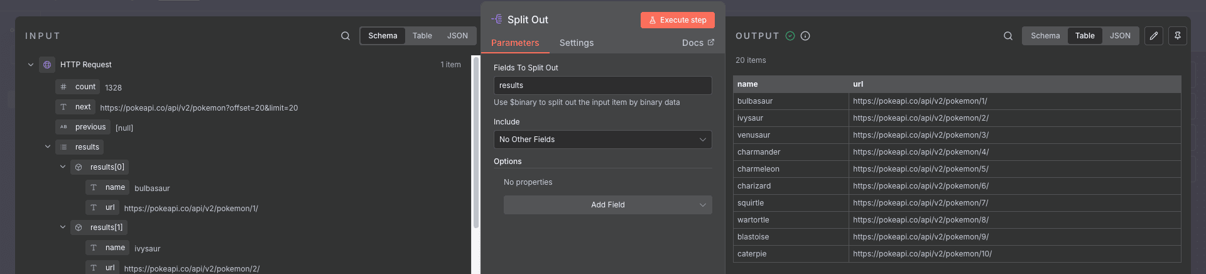Click the pokemon/4/ url cell
Image resolution: width=1206 pixels, height=274 pixels.
pos(1015,152)
